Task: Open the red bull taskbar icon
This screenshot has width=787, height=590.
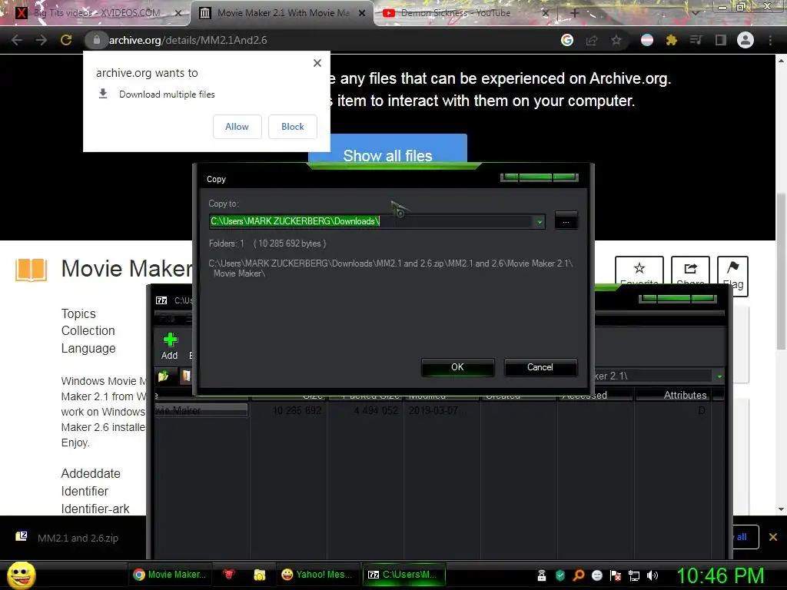Action: pyautogui.click(x=229, y=575)
